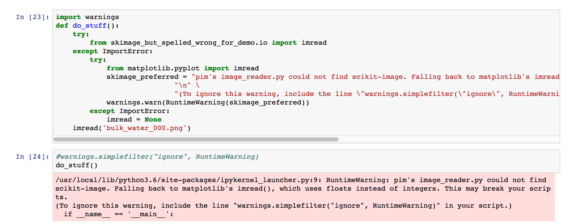Click the outer 'try:' keyword line
The width and height of the screenshot is (570, 224).
81,34
